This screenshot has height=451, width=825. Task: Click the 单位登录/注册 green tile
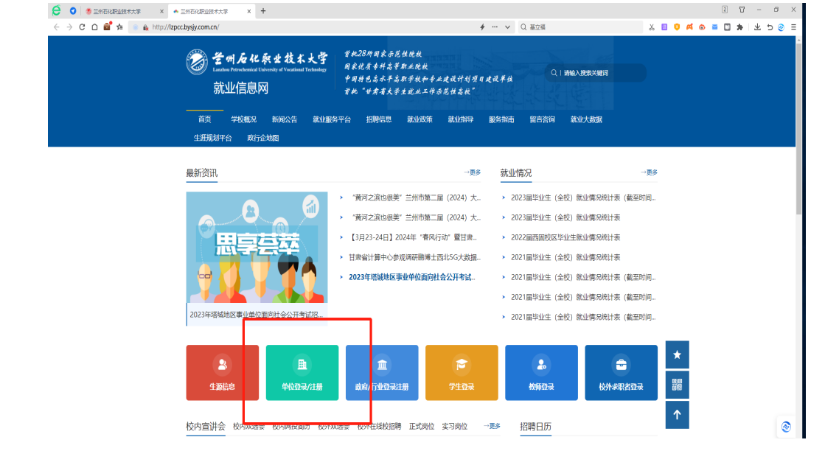pyautogui.click(x=302, y=372)
